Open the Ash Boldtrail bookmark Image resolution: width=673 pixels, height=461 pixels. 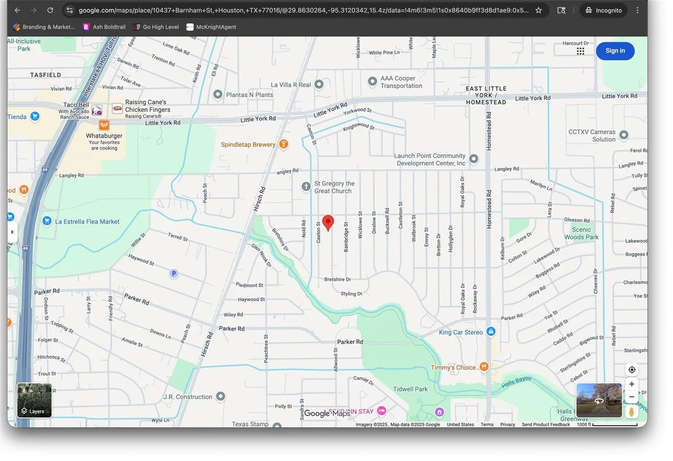coord(104,27)
